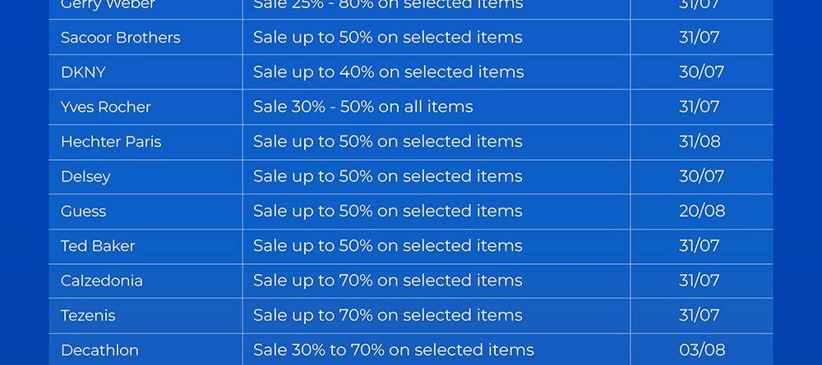Select Decathlon's 30% to 70% sale text
The image size is (822, 365).
click(x=393, y=350)
